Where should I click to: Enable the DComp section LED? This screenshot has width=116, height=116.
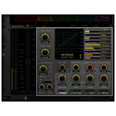pos(71,93)
